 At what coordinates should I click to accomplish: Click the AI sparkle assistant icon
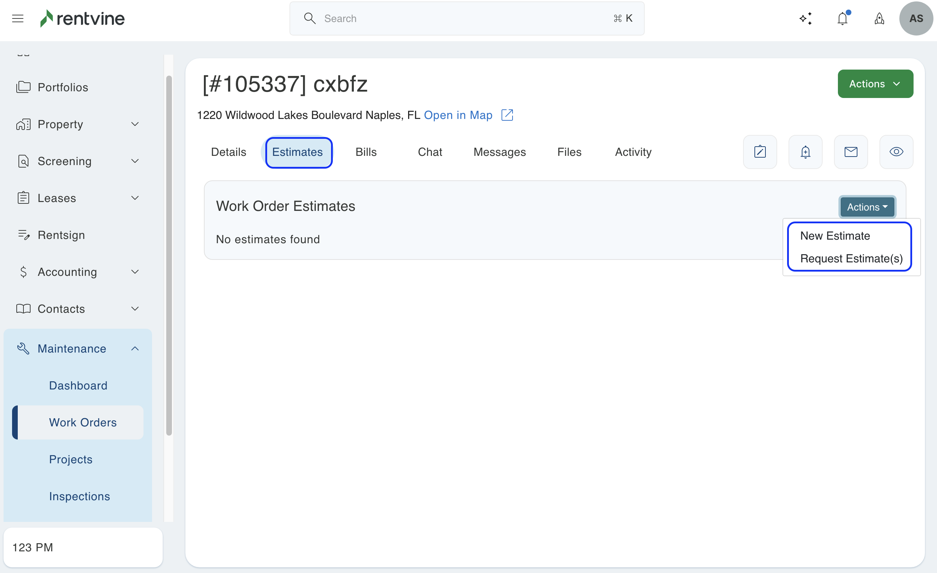click(806, 18)
